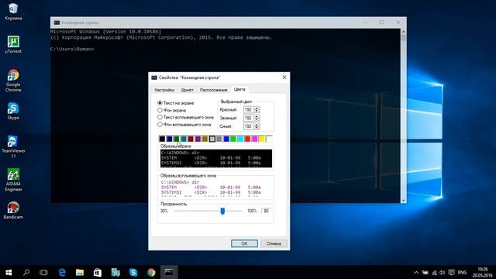Screen dimensions: 496x279
Task: Open the Action Center notifications icon
Action: tap(451, 272)
